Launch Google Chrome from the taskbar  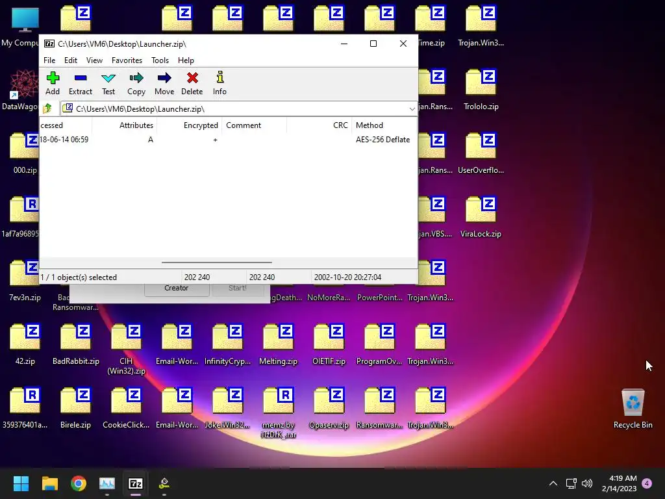pyautogui.click(x=79, y=483)
